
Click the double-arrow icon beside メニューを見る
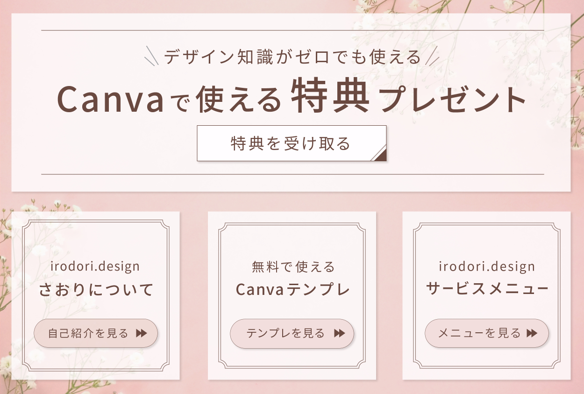click(x=532, y=333)
